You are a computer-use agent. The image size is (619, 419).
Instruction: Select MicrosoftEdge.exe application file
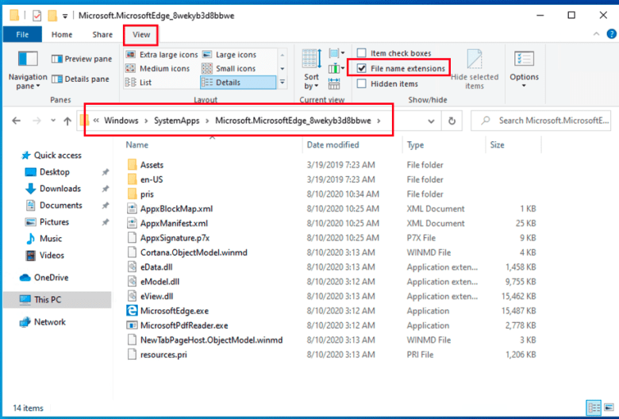(x=175, y=311)
